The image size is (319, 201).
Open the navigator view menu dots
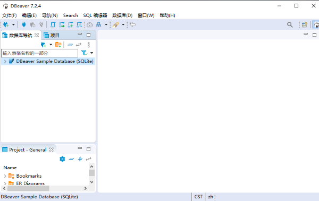(88, 45)
